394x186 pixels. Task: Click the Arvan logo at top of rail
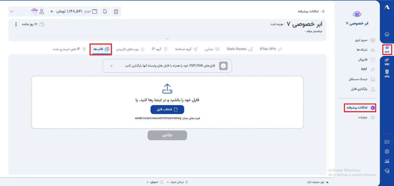[x=387, y=7]
